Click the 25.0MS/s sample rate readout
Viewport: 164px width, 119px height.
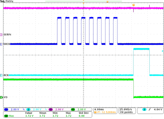click(126, 109)
